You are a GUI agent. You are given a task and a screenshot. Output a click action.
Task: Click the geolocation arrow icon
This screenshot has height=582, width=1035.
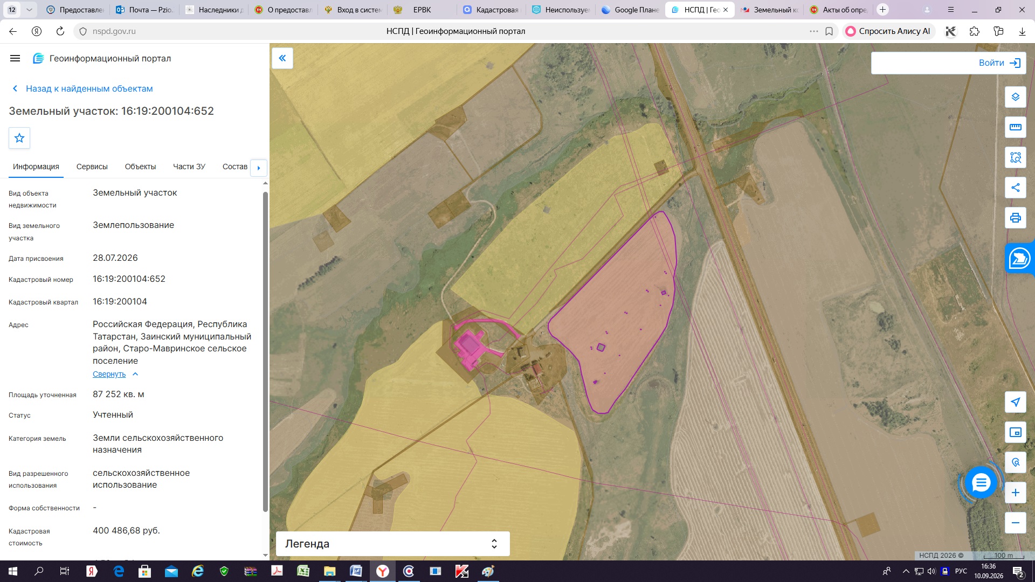pos(1015,402)
